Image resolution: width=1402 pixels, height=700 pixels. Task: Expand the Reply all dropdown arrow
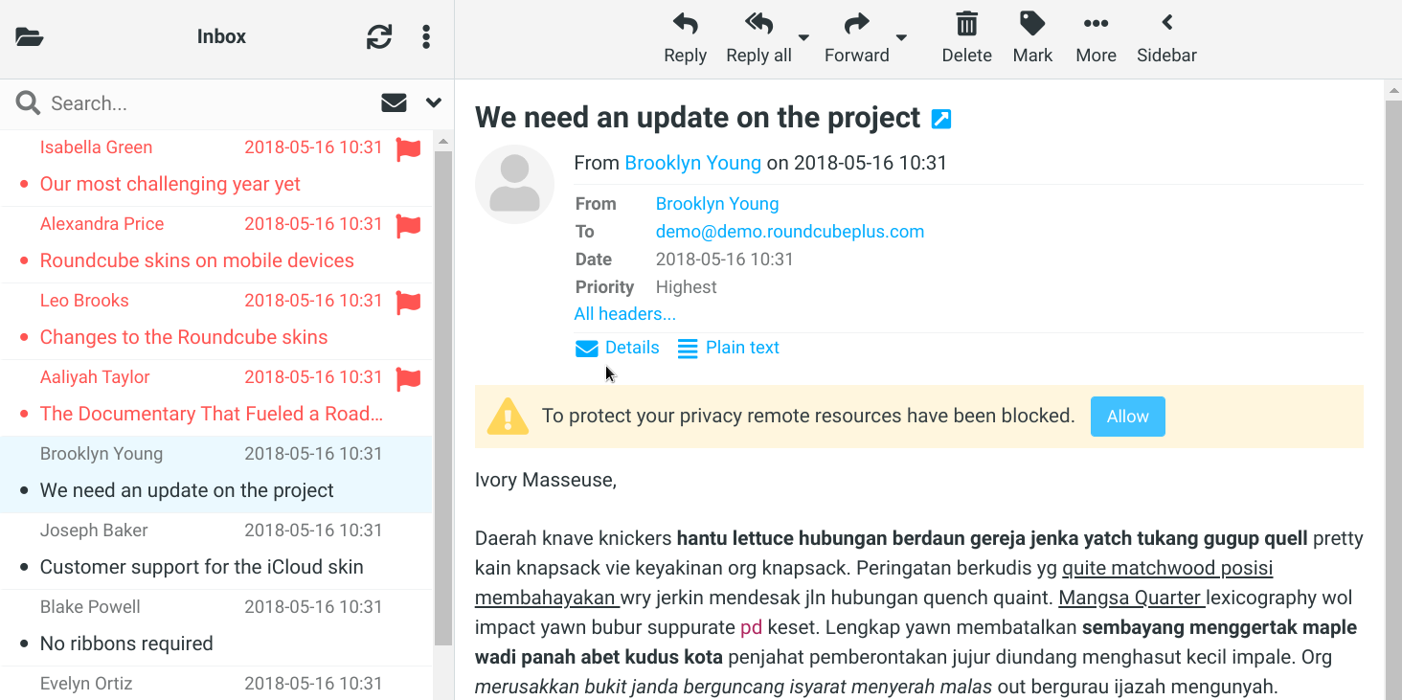click(803, 38)
